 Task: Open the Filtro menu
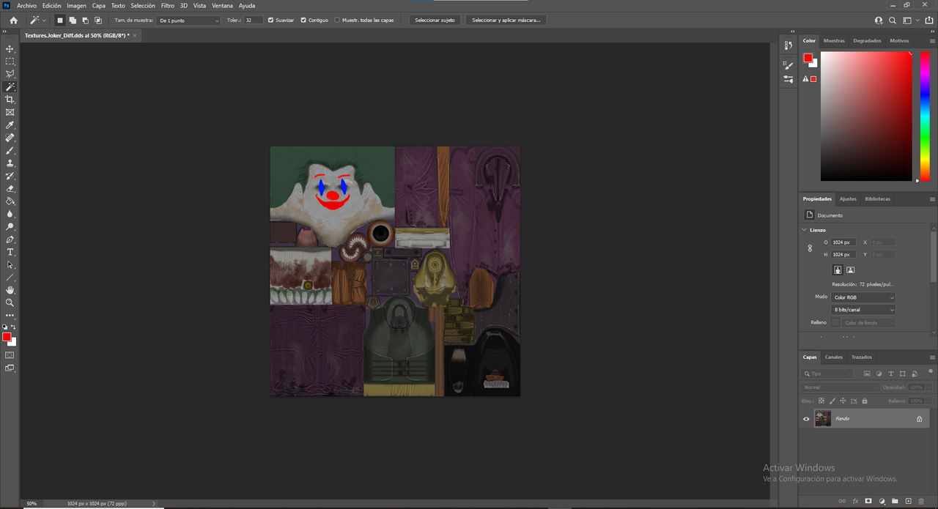pos(168,5)
